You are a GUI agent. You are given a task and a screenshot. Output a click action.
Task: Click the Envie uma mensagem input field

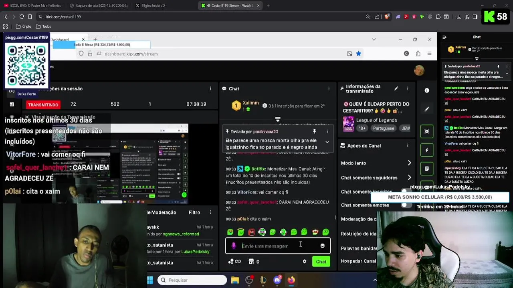[x=278, y=246]
